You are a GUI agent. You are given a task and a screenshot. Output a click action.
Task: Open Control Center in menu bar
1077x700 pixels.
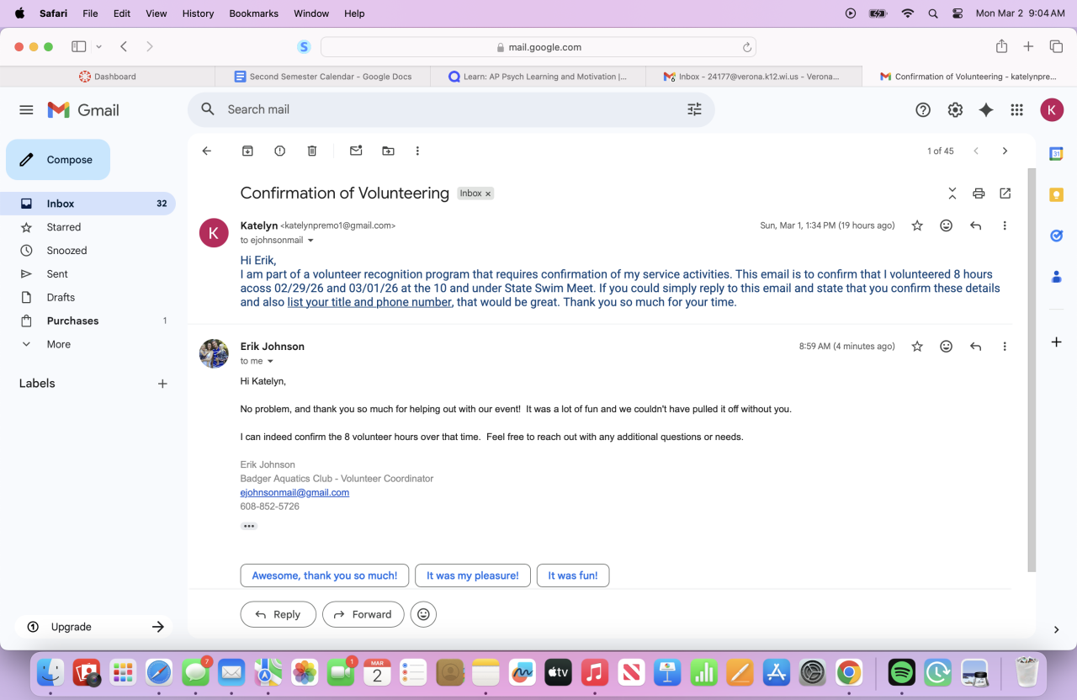[958, 13]
